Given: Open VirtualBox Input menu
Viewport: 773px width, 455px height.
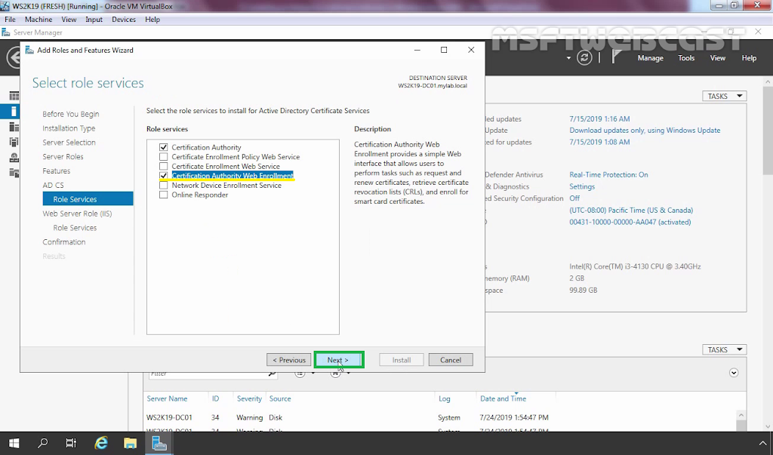Looking at the screenshot, I should click(94, 19).
